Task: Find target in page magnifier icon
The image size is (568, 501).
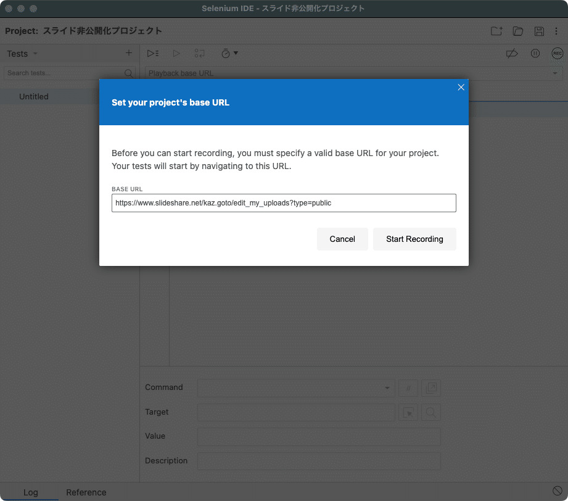Action: click(430, 412)
